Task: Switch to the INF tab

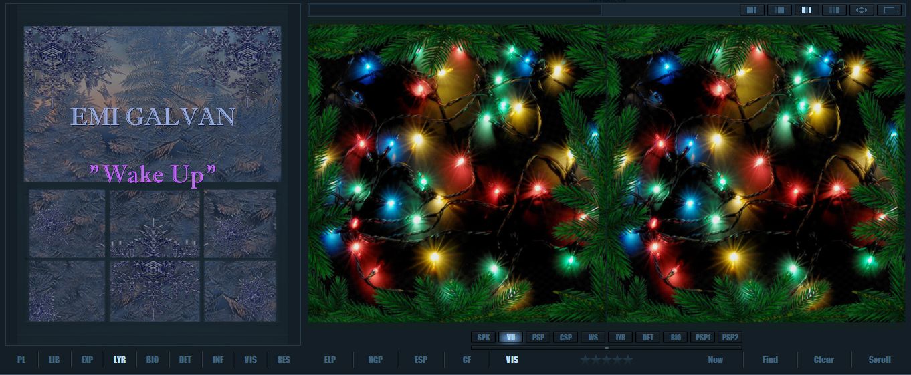Action: (x=218, y=360)
